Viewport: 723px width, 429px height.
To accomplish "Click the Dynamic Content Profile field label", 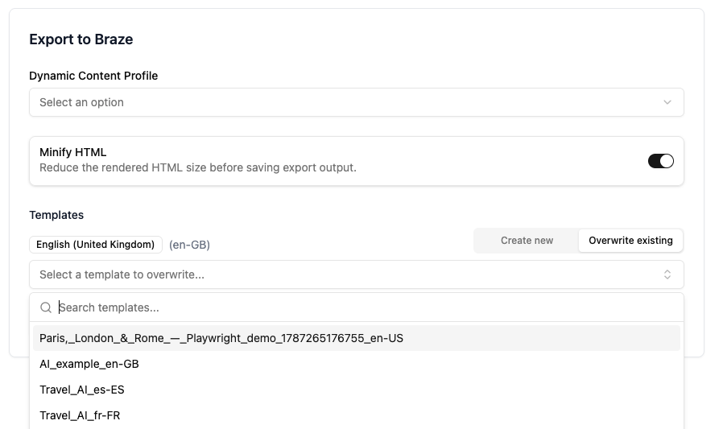I will point(93,76).
